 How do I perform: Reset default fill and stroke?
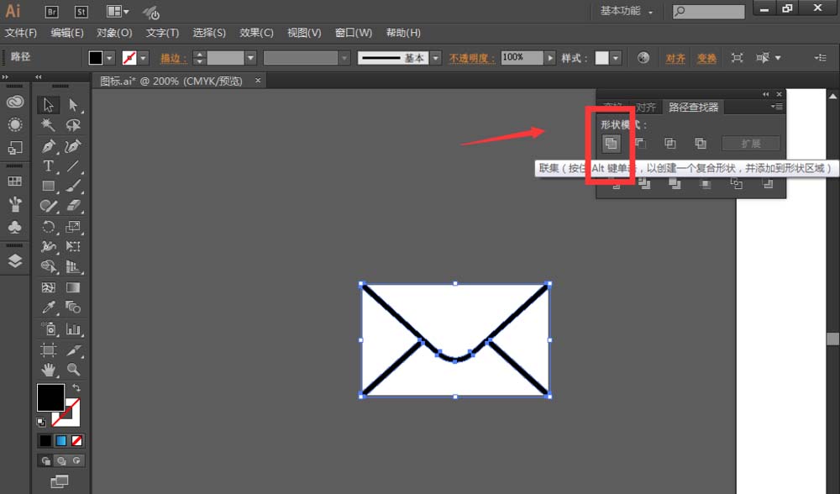click(41, 423)
